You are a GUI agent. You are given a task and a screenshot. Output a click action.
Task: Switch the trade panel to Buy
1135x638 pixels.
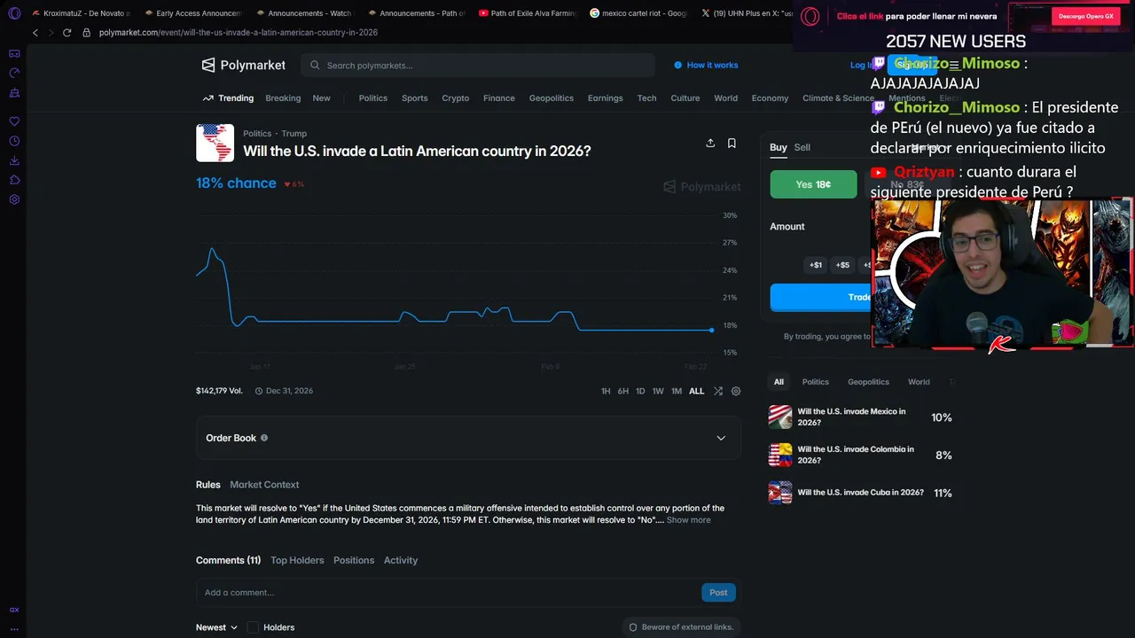tap(778, 147)
